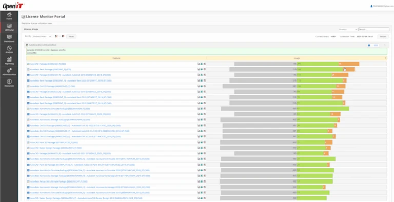Click the License Usage section heading
394x202 pixels.
coord(31,29)
